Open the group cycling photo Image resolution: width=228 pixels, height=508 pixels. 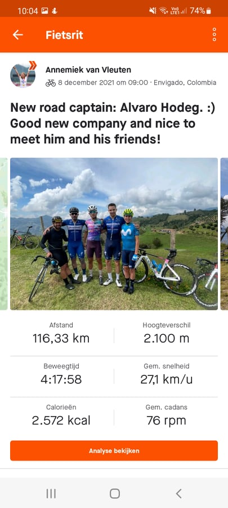point(114,234)
